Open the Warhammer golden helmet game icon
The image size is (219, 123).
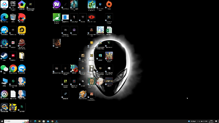click(x=91, y=81)
